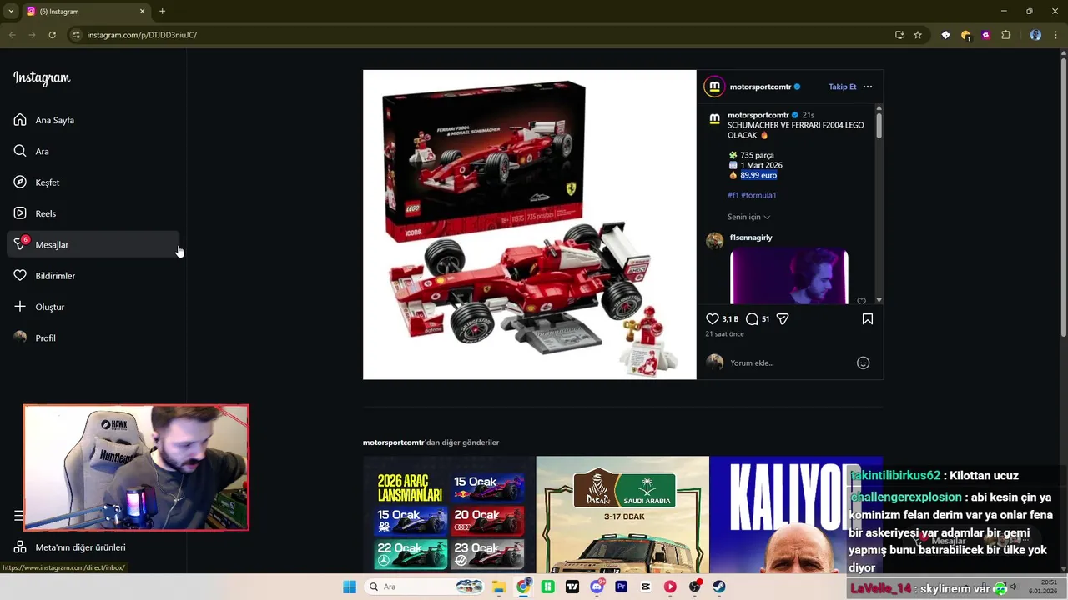Click the #formula1 hashtag
The image size is (1068, 600).
point(758,195)
